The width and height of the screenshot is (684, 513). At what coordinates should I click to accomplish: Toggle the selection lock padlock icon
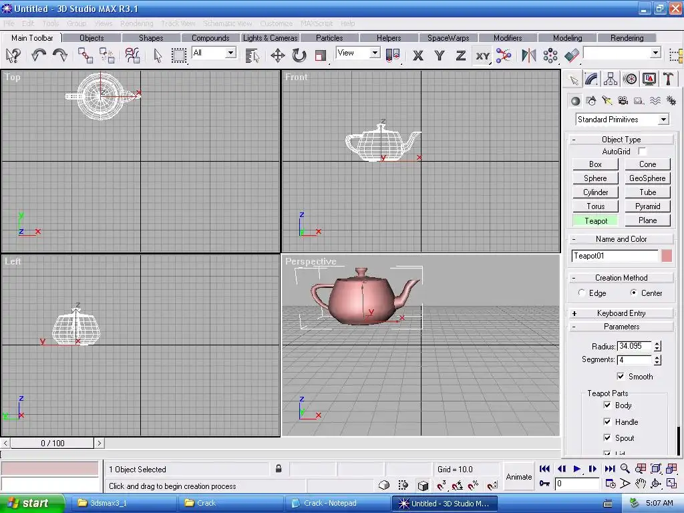[x=279, y=469]
